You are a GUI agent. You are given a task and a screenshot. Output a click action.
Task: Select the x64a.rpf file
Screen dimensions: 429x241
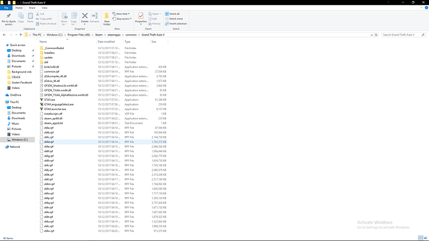point(48,128)
